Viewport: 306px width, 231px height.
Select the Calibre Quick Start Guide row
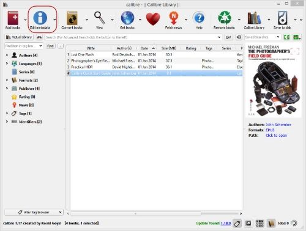156,73
